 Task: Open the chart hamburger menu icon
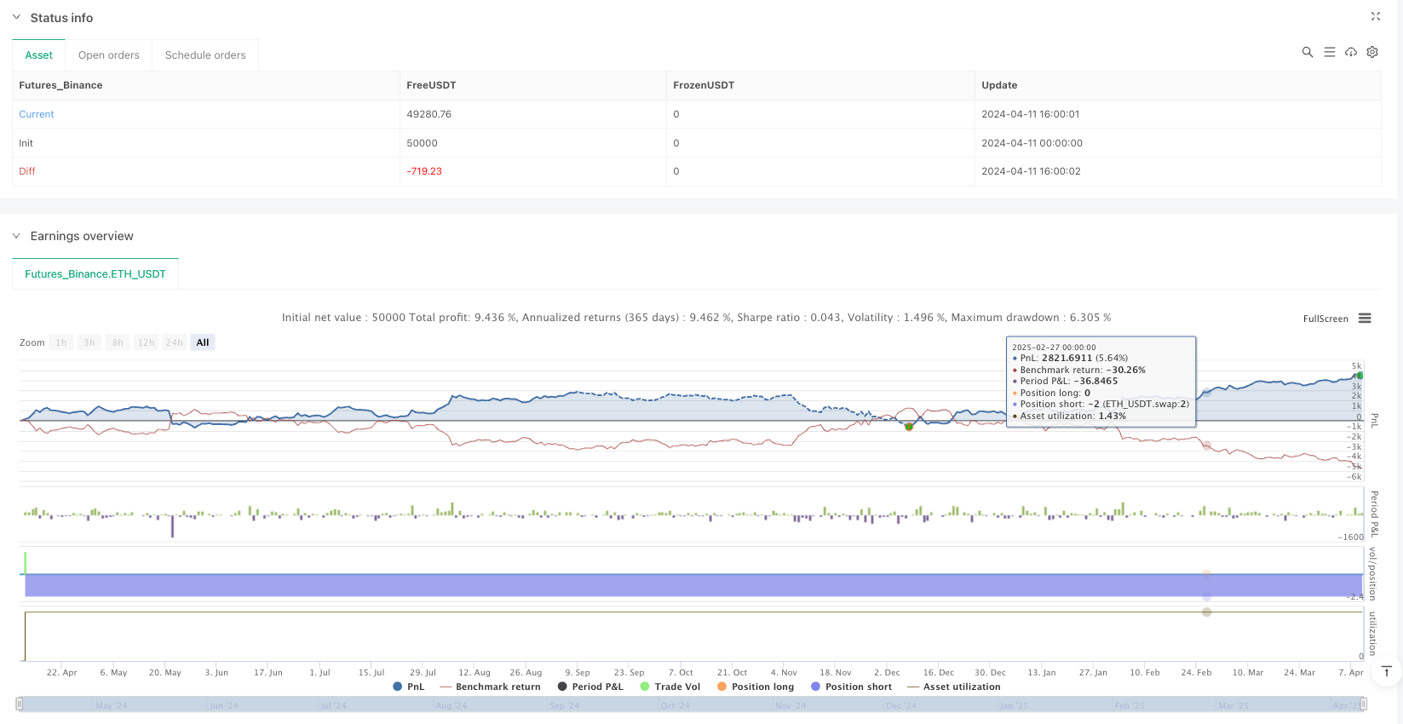click(1365, 319)
